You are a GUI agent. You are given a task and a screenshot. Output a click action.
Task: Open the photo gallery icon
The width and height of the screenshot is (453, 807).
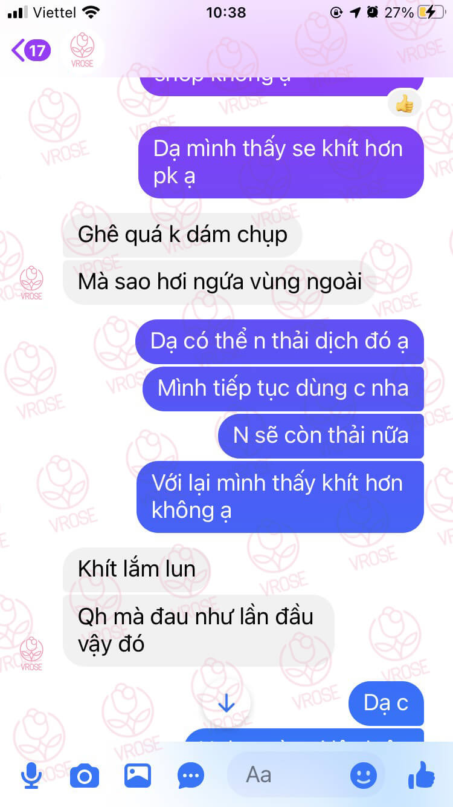pos(138,775)
